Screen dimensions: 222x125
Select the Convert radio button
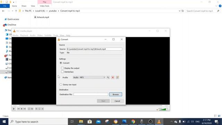(61, 63)
